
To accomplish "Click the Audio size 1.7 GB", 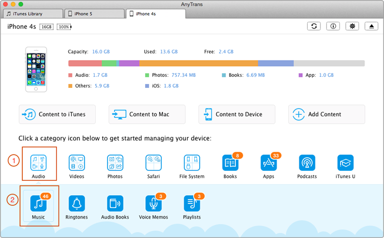I will [x=100, y=75].
